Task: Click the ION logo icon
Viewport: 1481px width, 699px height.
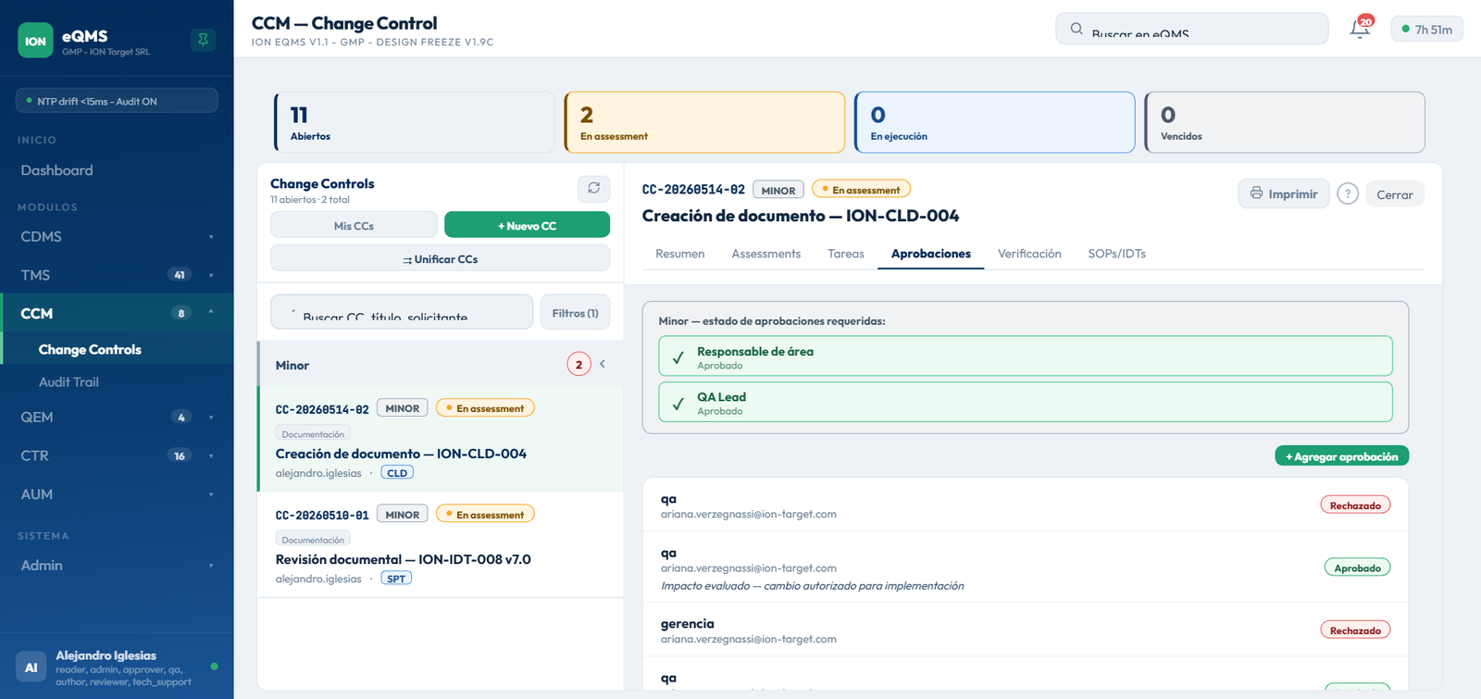Action: 35,41
